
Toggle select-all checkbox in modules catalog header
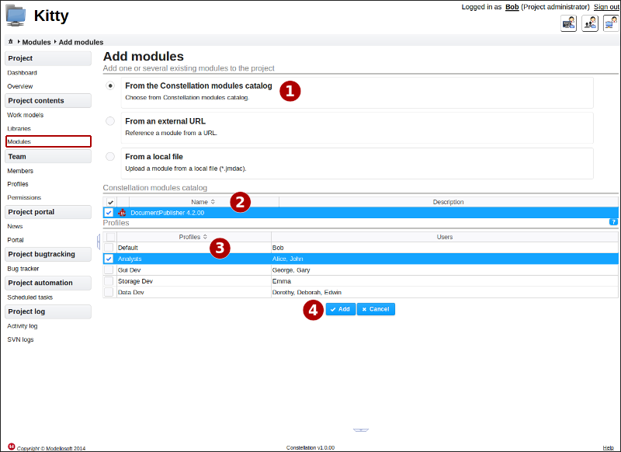click(x=110, y=202)
